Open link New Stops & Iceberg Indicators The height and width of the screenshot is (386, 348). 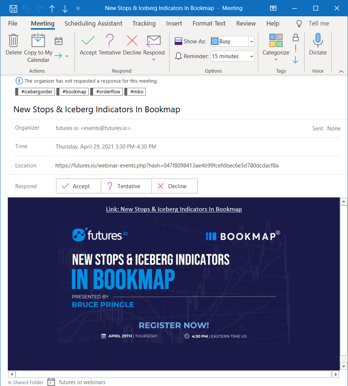click(174, 209)
